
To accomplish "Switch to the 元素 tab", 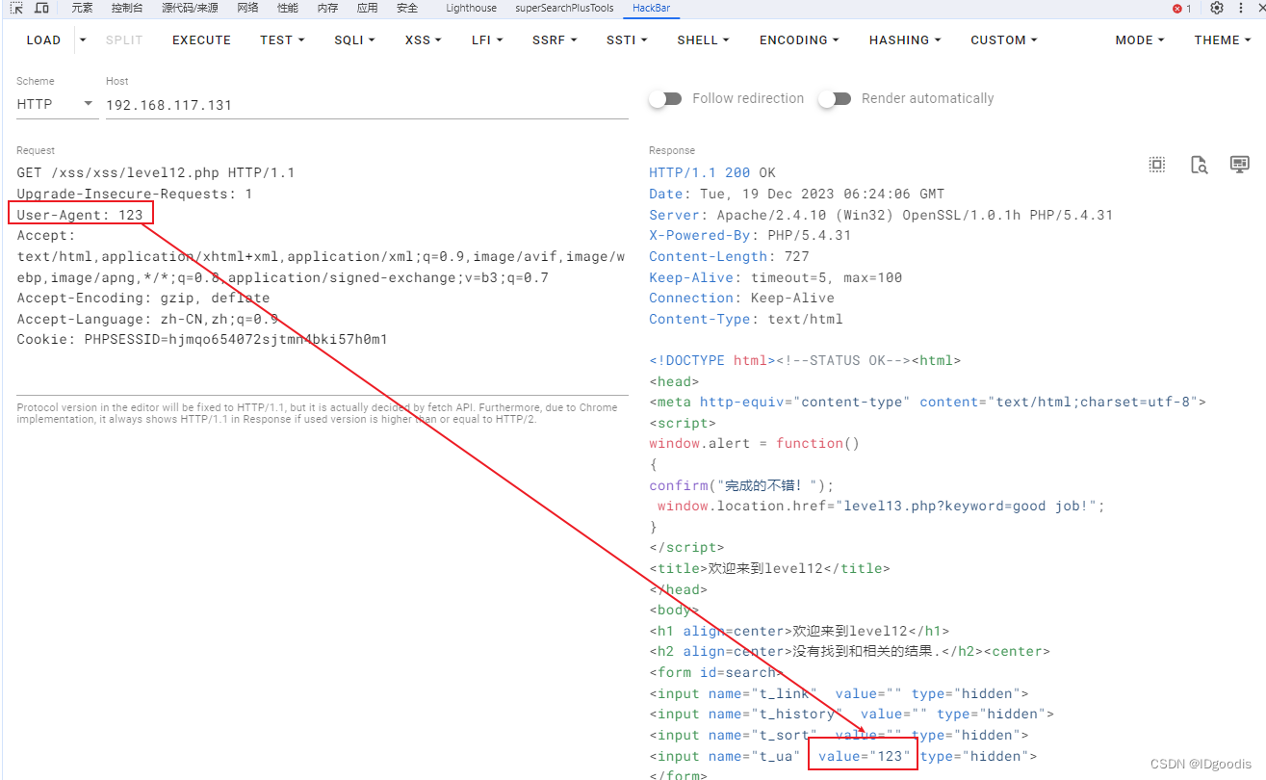I will (82, 8).
